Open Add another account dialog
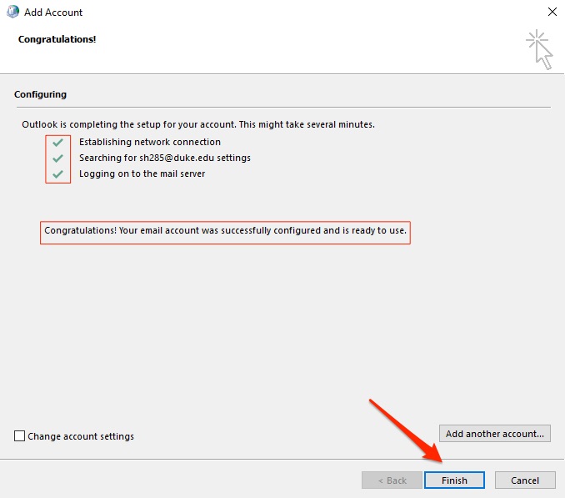The width and height of the screenshot is (565, 498). tap(495, 434)
